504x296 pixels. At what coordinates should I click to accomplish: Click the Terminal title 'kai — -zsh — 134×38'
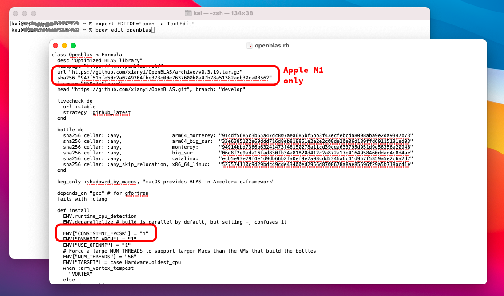(x=223, y=13)
